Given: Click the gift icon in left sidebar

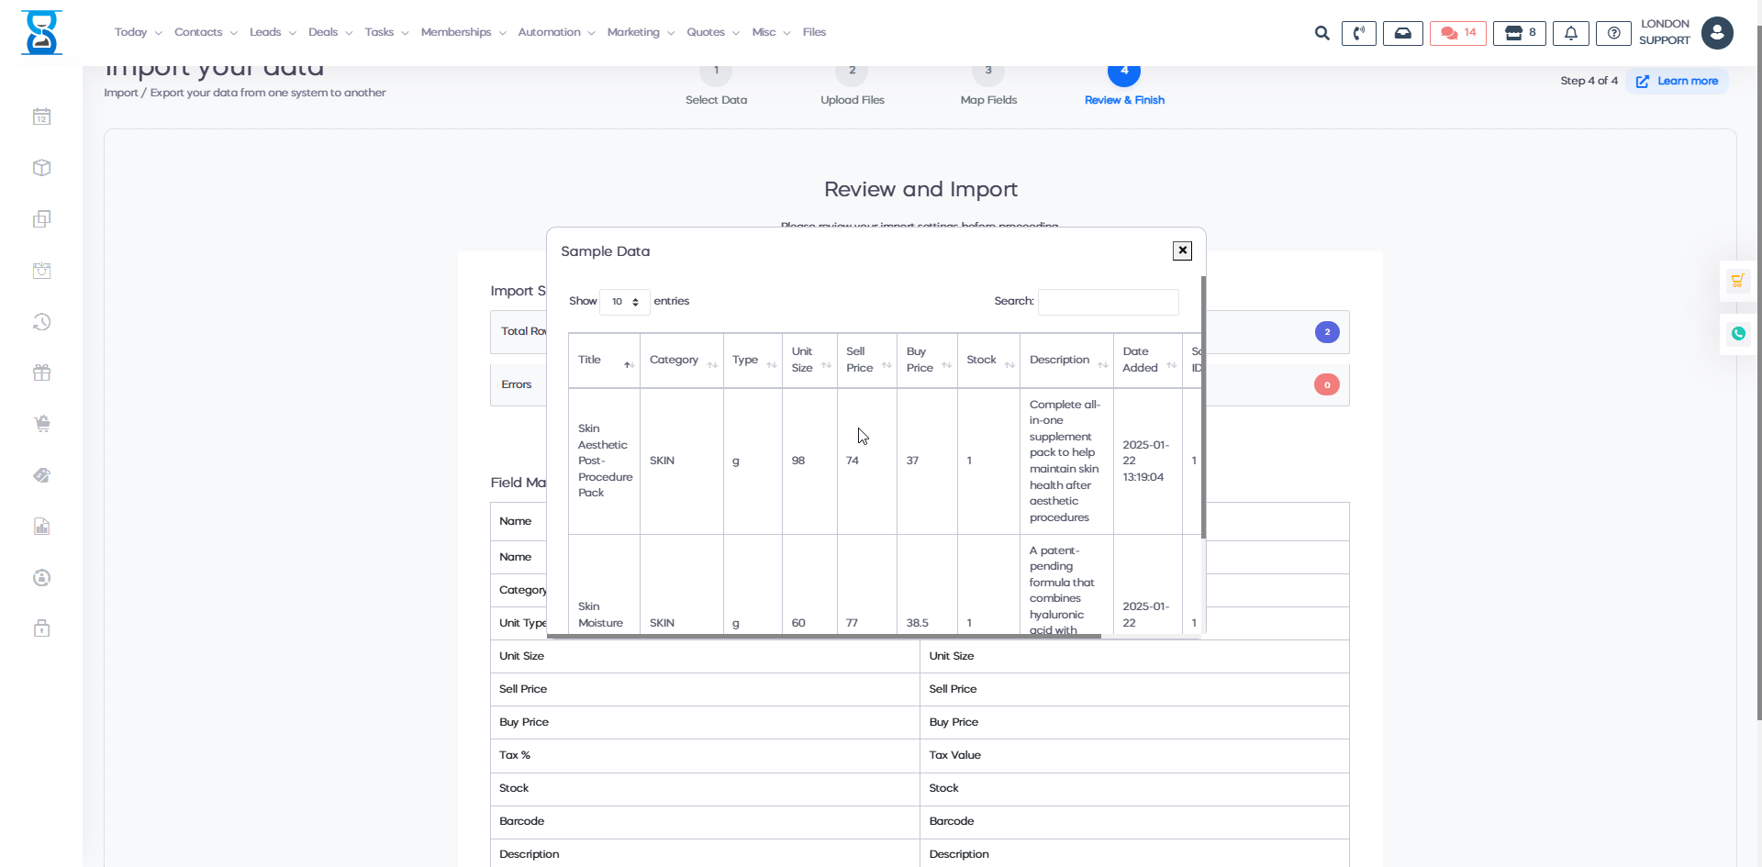Looking at the screenshot, I should (41, 372).
